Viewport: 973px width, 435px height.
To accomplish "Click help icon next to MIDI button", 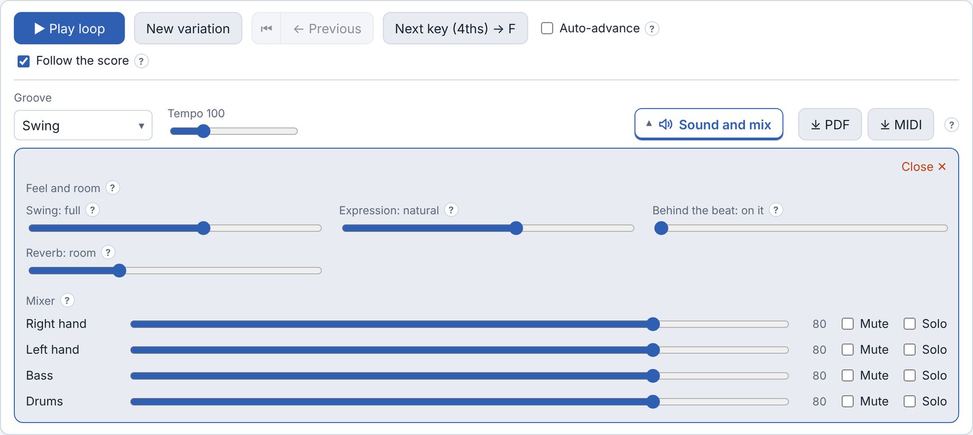I will tap(951, 125).
